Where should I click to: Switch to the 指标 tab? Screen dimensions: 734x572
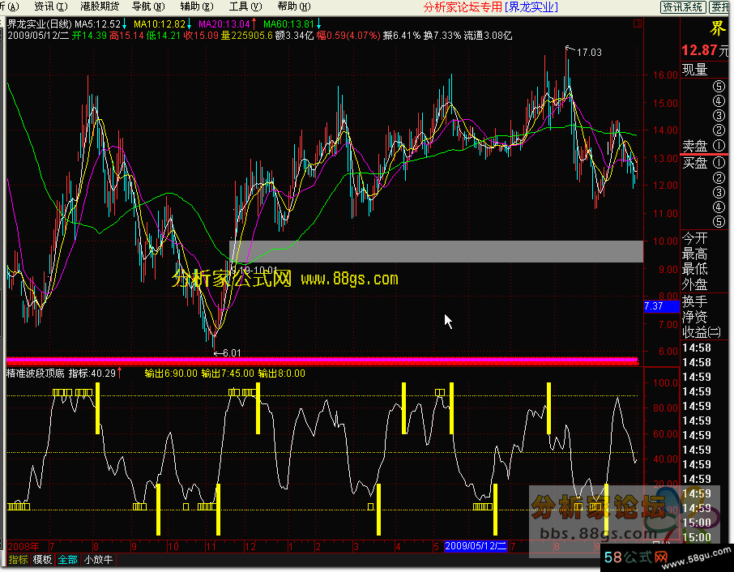pyautogui.click(x=19, y=559)
